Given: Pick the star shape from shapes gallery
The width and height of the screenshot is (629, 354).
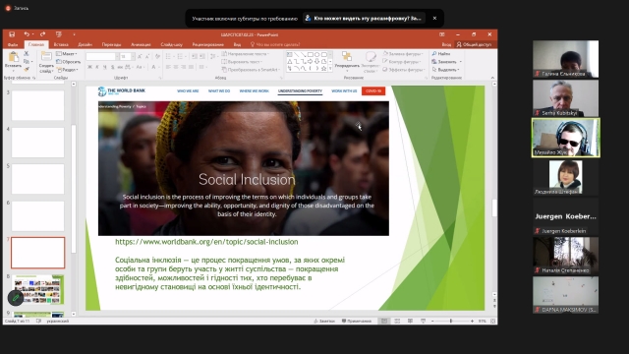Looking at the screenshot, I should [x=323, y=68].
